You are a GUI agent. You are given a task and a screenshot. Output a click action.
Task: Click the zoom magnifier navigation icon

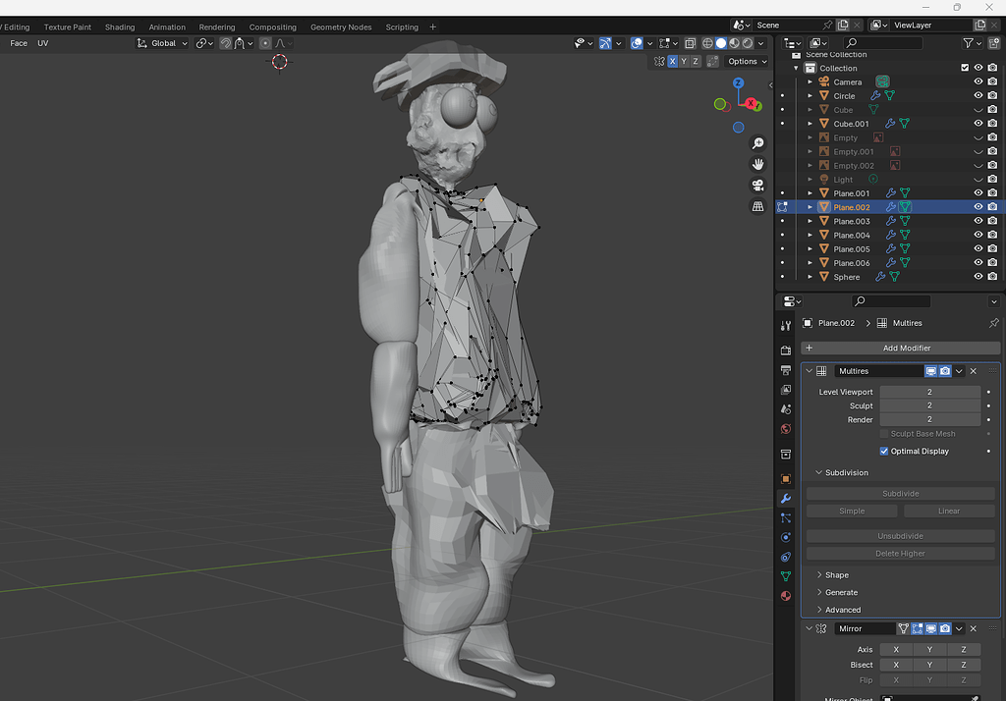(757, 143)
